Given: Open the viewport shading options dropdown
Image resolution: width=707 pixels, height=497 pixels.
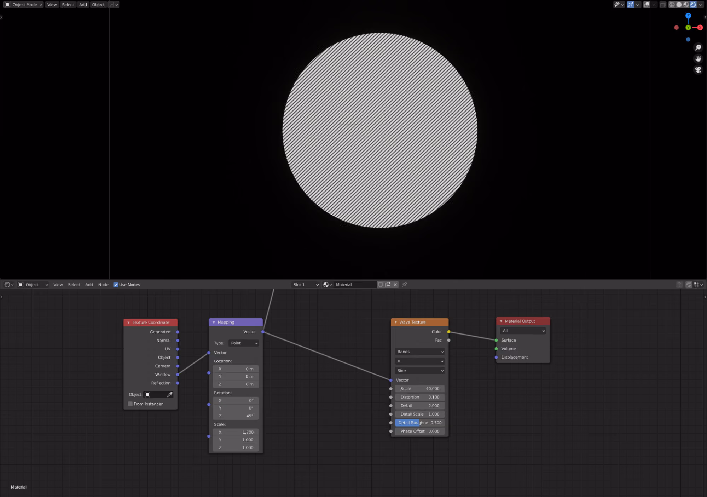Looking at the screenshot, I should pyautogui.click(x=700, y=5).
